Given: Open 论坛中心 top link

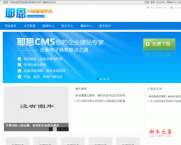Looking at the screenshot, I should [161, 2].
